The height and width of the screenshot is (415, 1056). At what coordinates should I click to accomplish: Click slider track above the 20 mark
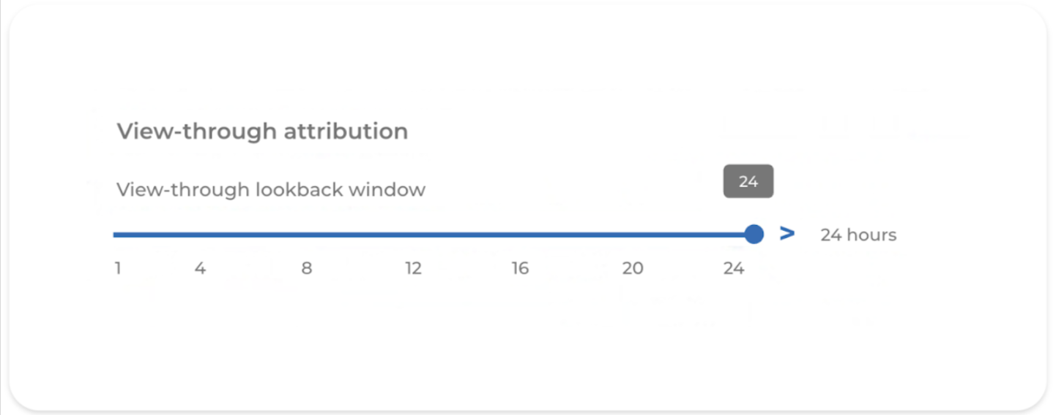pyautogui.click(x=633, y=235)
